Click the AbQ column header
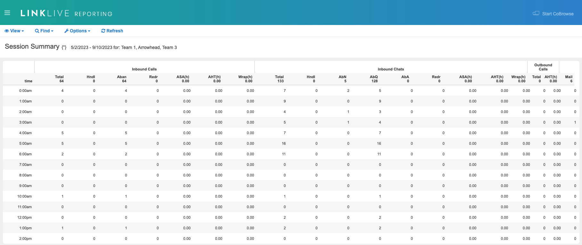The image size is (582, 245). coord(374,77)
